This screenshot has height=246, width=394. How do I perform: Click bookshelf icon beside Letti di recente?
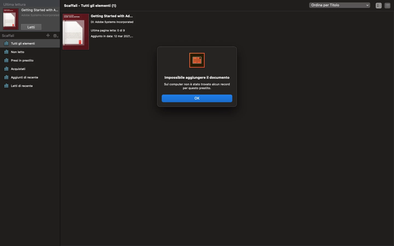(6, 86)
